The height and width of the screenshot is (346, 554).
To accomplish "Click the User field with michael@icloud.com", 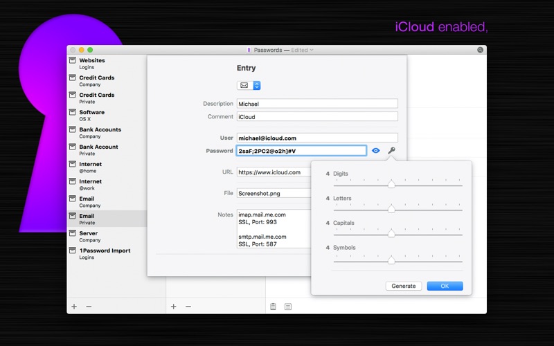I will 317,138.
